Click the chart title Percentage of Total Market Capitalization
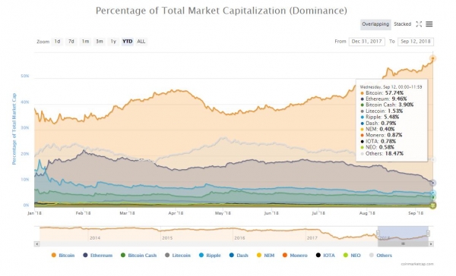The height and width of the screenshot is (276, 456). click(x=221, y=11)
